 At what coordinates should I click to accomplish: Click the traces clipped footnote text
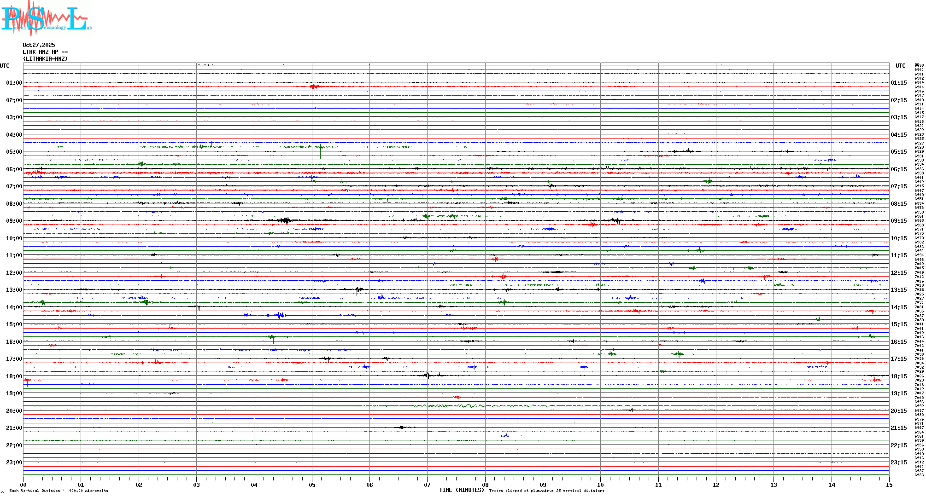[546, 491]
